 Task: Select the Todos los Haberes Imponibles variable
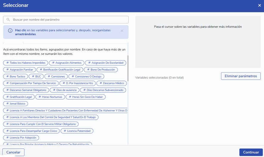click(26, 63)
